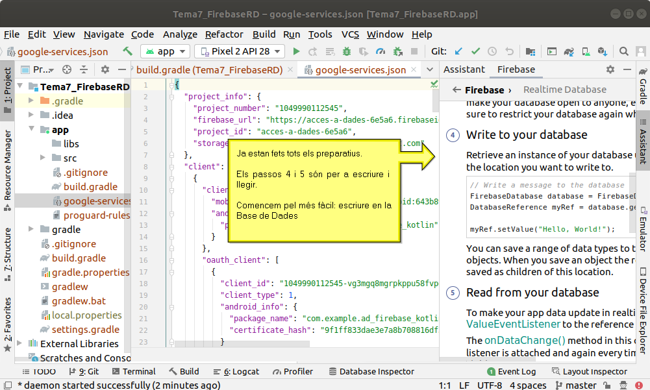Select settings.gradle in project tree
This screenshot has width=650, height=390.
86,330
